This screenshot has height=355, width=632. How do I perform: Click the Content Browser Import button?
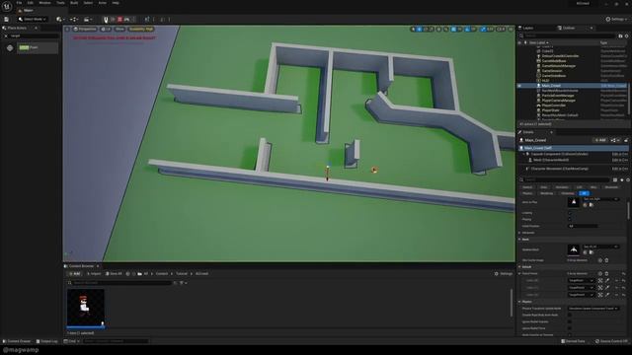pos(94,274)
